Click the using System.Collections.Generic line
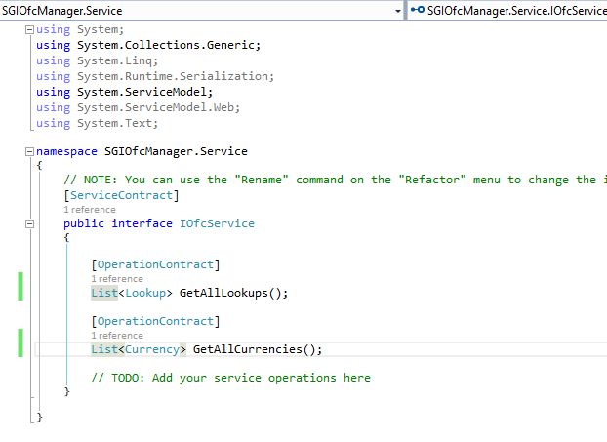The image size is (607, 442). [148, 45]
